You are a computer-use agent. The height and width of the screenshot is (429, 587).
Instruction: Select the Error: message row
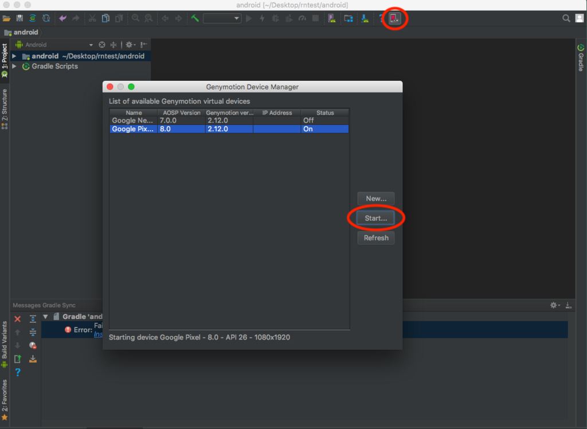tap(304, 330)
